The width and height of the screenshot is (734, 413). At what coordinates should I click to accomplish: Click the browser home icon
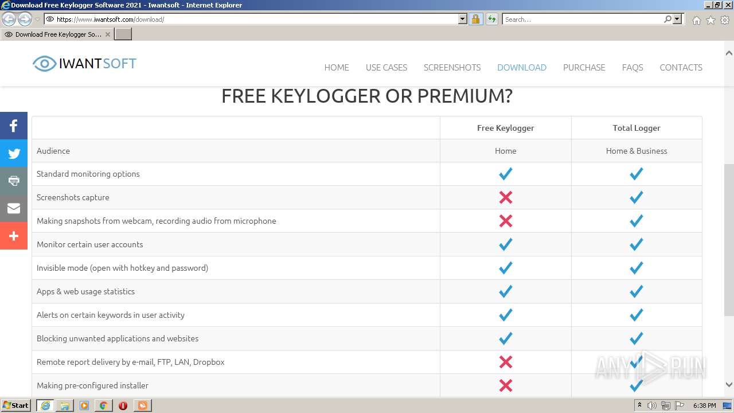point(696,20)
